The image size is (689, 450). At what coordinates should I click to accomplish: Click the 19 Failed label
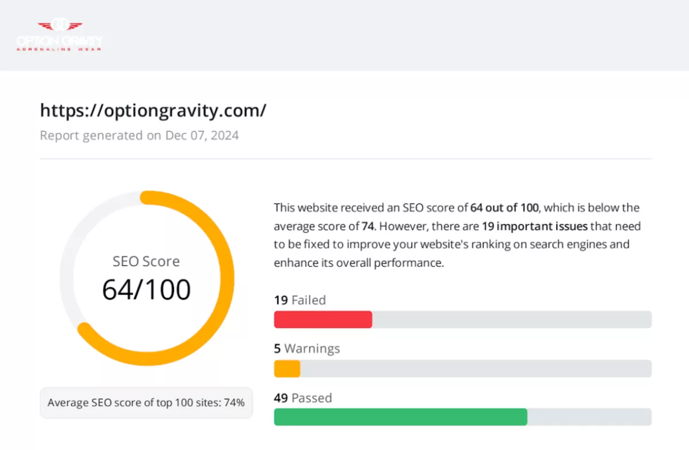(300, 300)
